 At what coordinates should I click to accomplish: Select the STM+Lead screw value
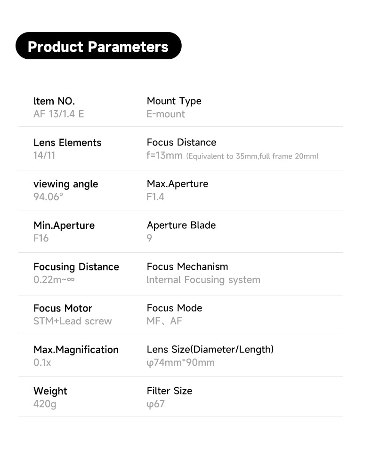pos(73,321)
